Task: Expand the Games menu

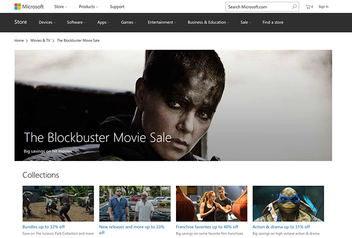Action: 128,22
